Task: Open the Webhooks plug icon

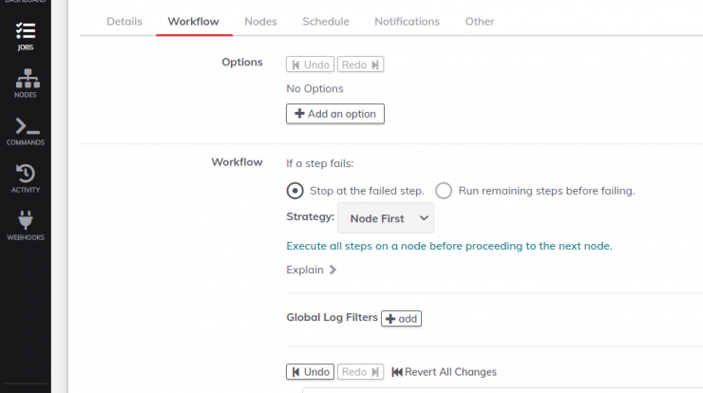Action: click(x=26, y=225)
